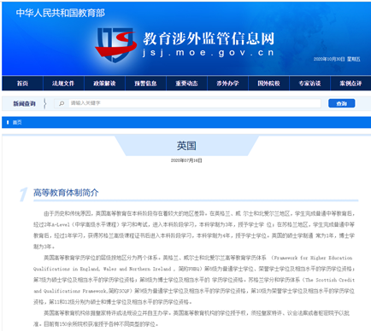Click the blue 查询 search button
371x331 pixels.
[x=341, y=103]
